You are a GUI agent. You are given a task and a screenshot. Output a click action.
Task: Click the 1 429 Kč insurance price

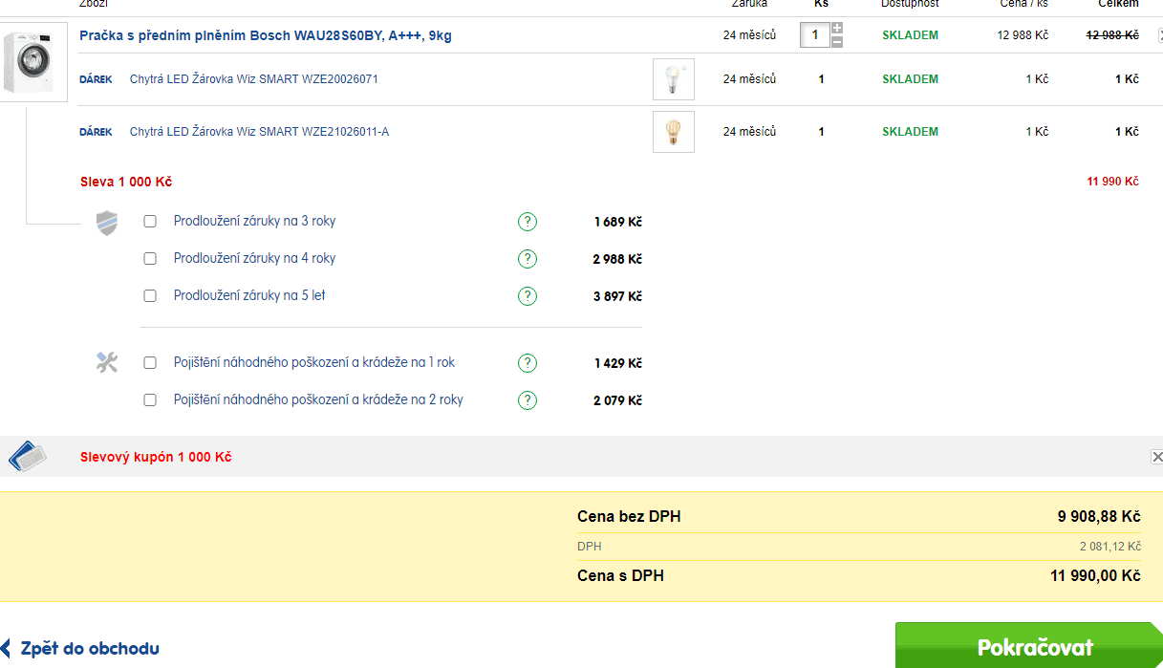click(x=617, y=363)
